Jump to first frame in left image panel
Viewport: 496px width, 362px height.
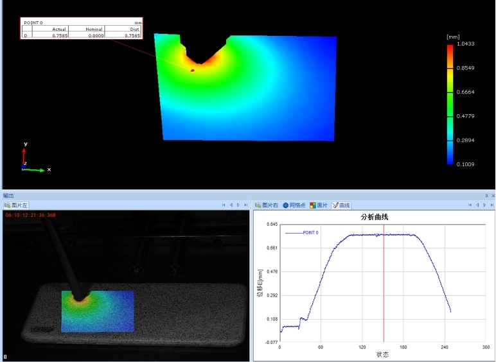[224, 205]
